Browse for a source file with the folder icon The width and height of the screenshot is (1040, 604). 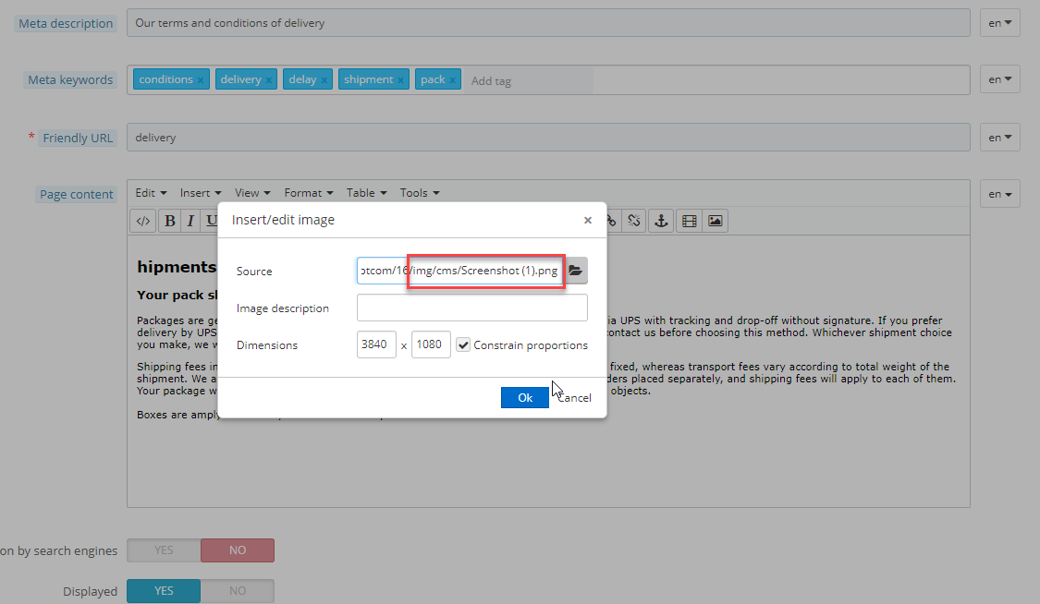(576, 271)
